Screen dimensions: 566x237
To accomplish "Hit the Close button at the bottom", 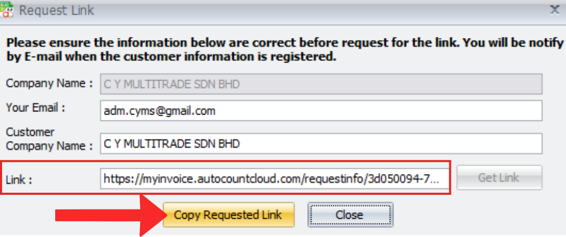I will tap(350, 215).
